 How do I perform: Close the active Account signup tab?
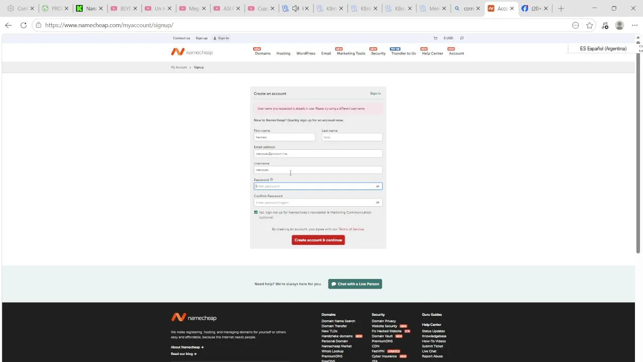tap(512, 9)
